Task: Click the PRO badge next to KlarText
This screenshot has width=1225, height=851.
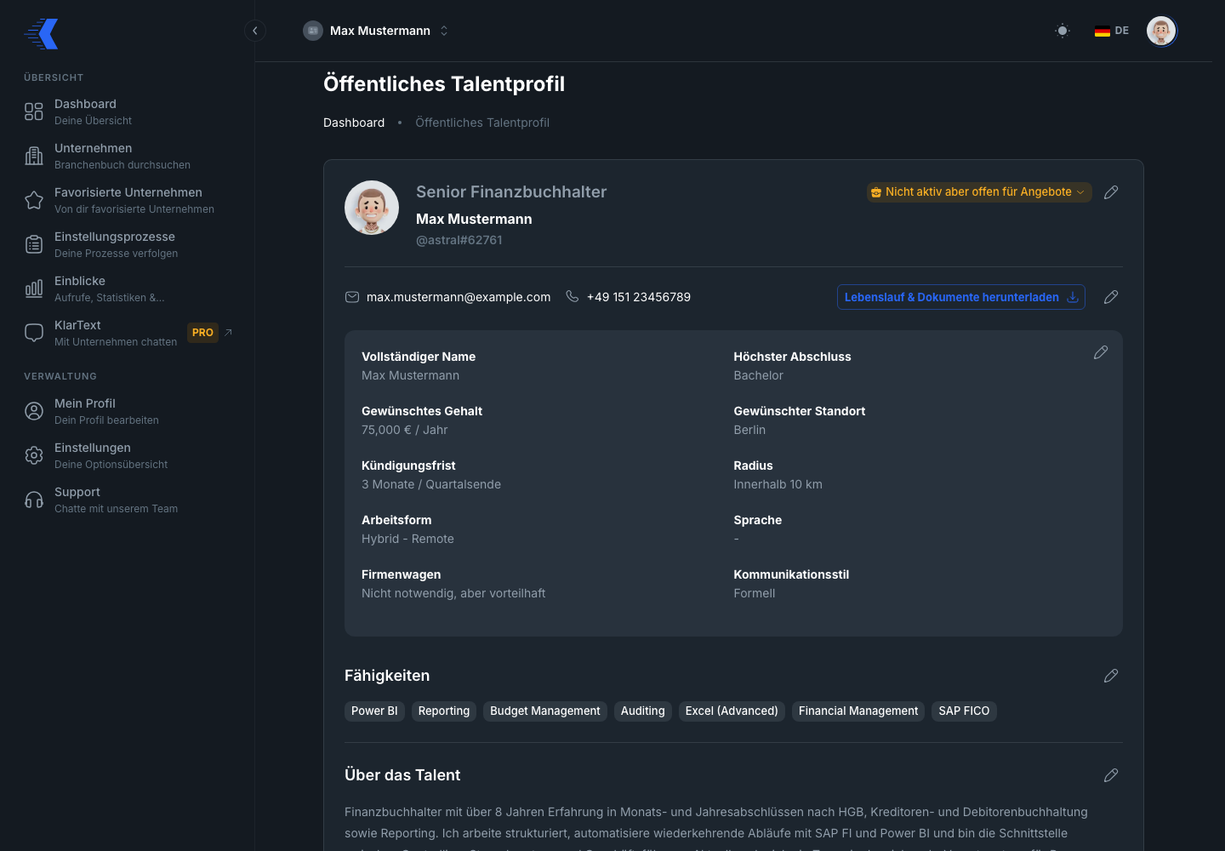Action: click(x=202, y=333)
